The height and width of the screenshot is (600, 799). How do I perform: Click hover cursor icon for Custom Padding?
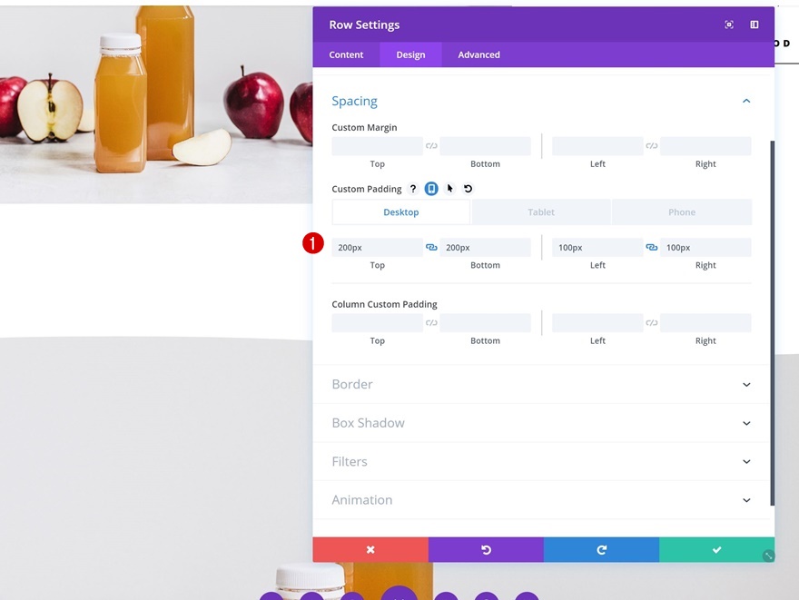click(450, 189)
